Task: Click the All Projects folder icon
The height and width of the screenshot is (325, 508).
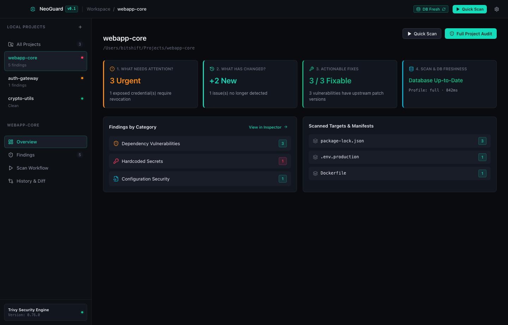Action: pyautogui.click(x=11, y=44)
